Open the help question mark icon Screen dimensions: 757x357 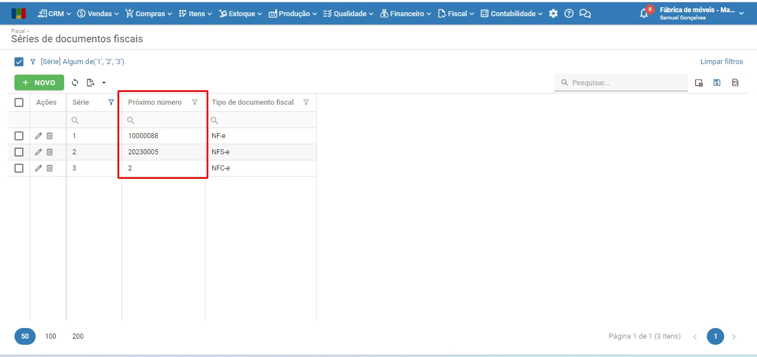(569, 13)
